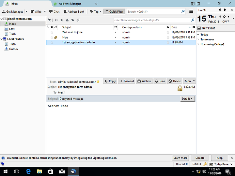Select the 'Test mail to jdoe' message
Screen dimensions: 235x176
tap(121, 32)
